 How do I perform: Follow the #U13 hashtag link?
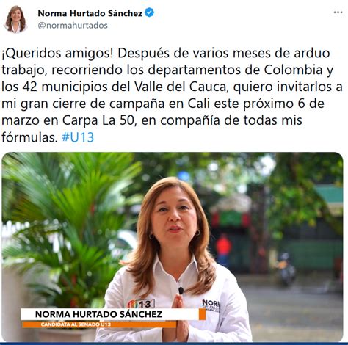tap(78, 137)
